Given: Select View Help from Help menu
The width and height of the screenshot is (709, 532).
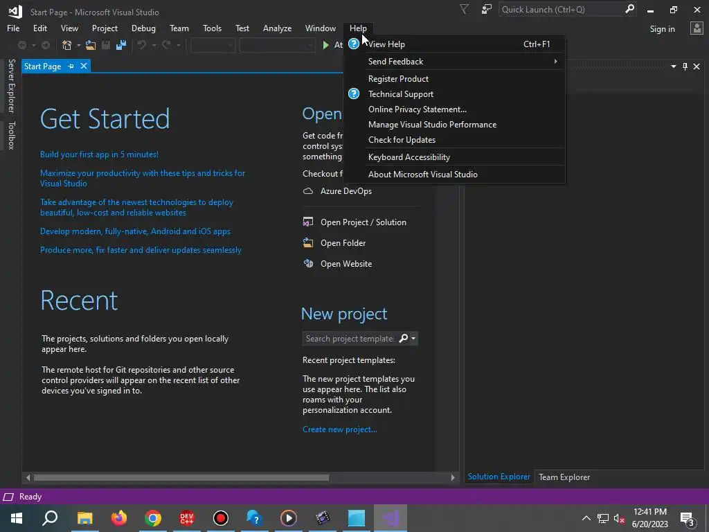Looking at the screenshot, I should (454, 44).
